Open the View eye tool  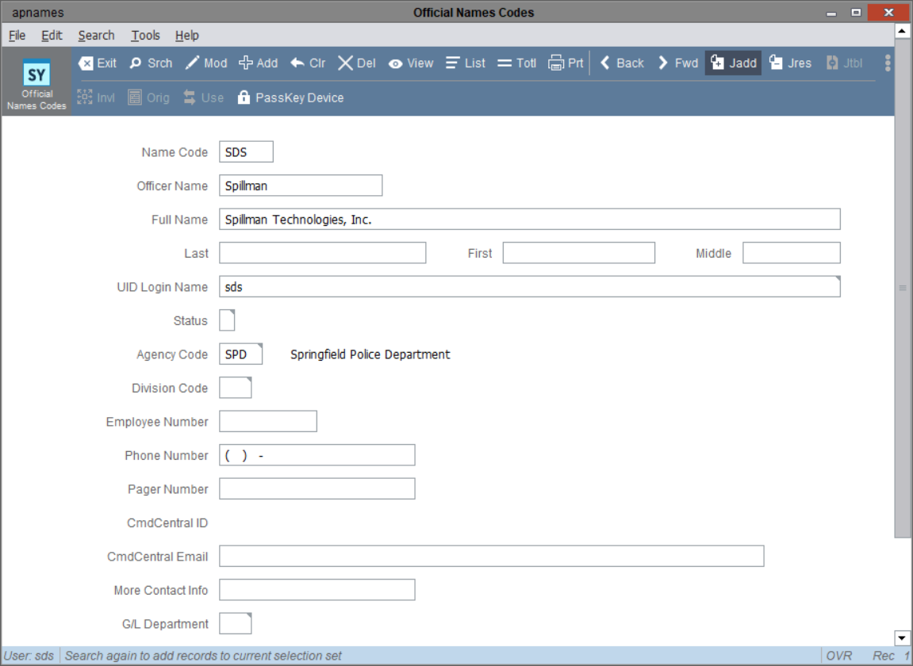(x=411, y=63)
